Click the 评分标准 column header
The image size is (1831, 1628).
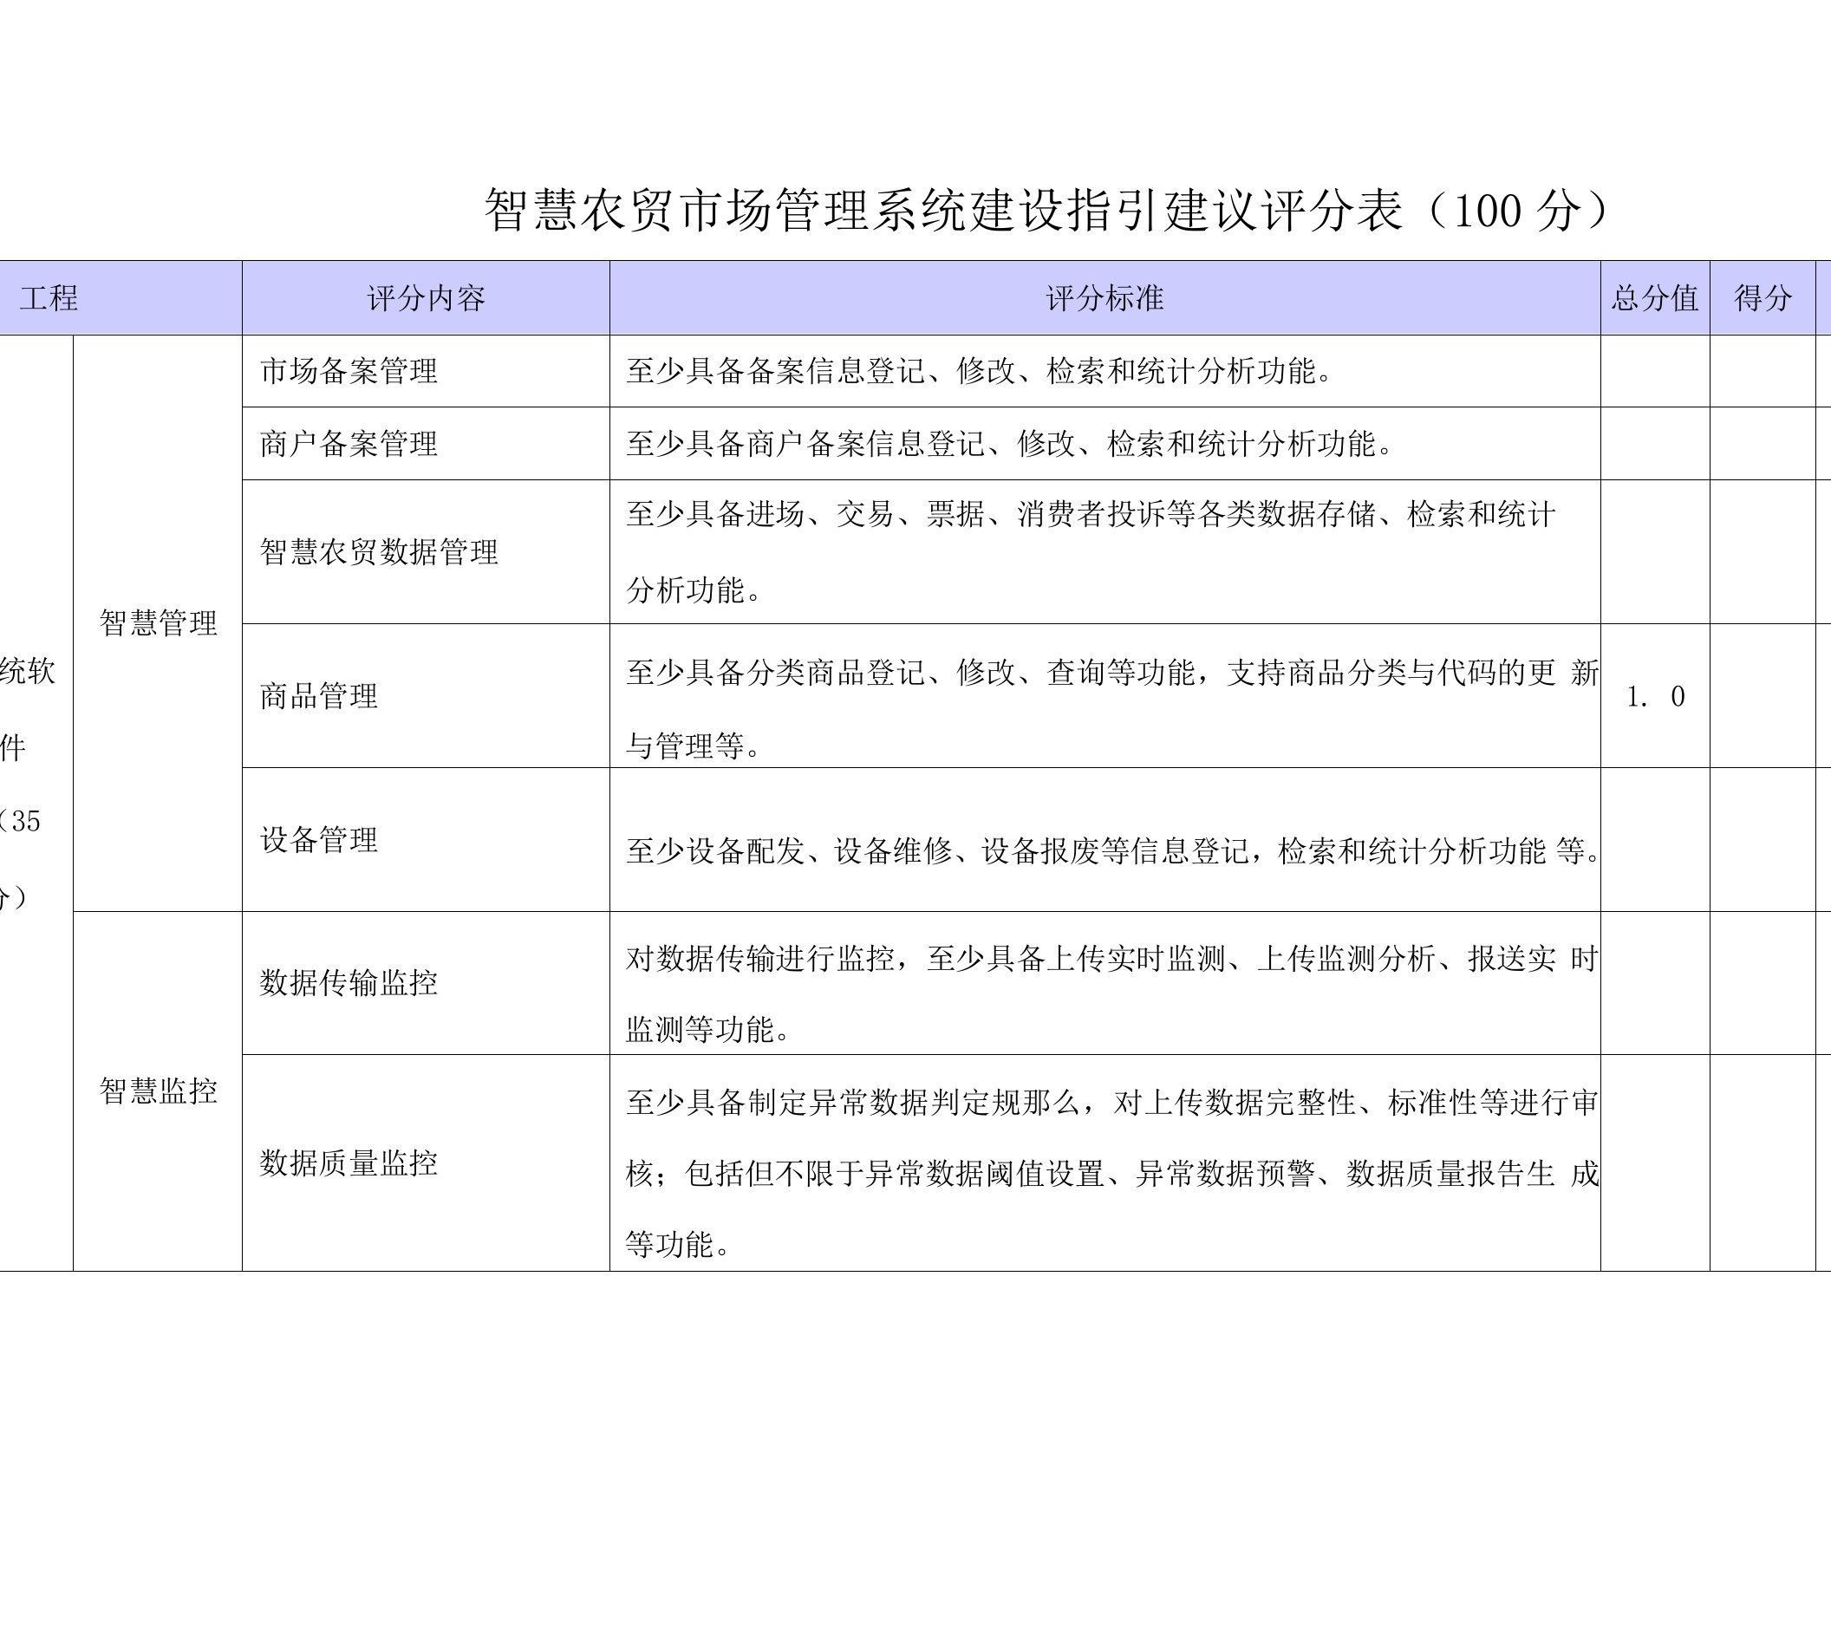pyautogui.click(x=1104, y=298)
